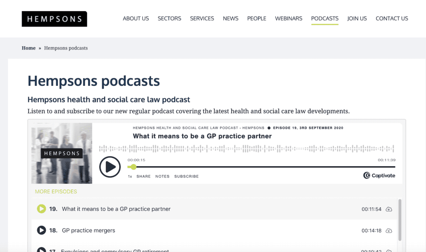Click the elapsed time 00:00:15
Viewport: 426px width, 252px height.
pos(136,160)
